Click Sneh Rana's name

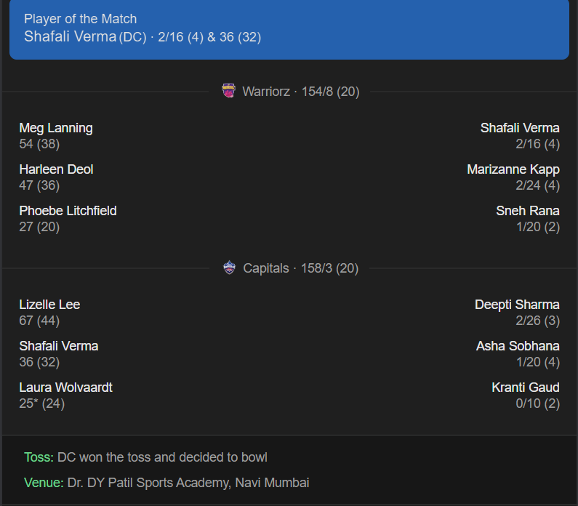tap(527, 211)
